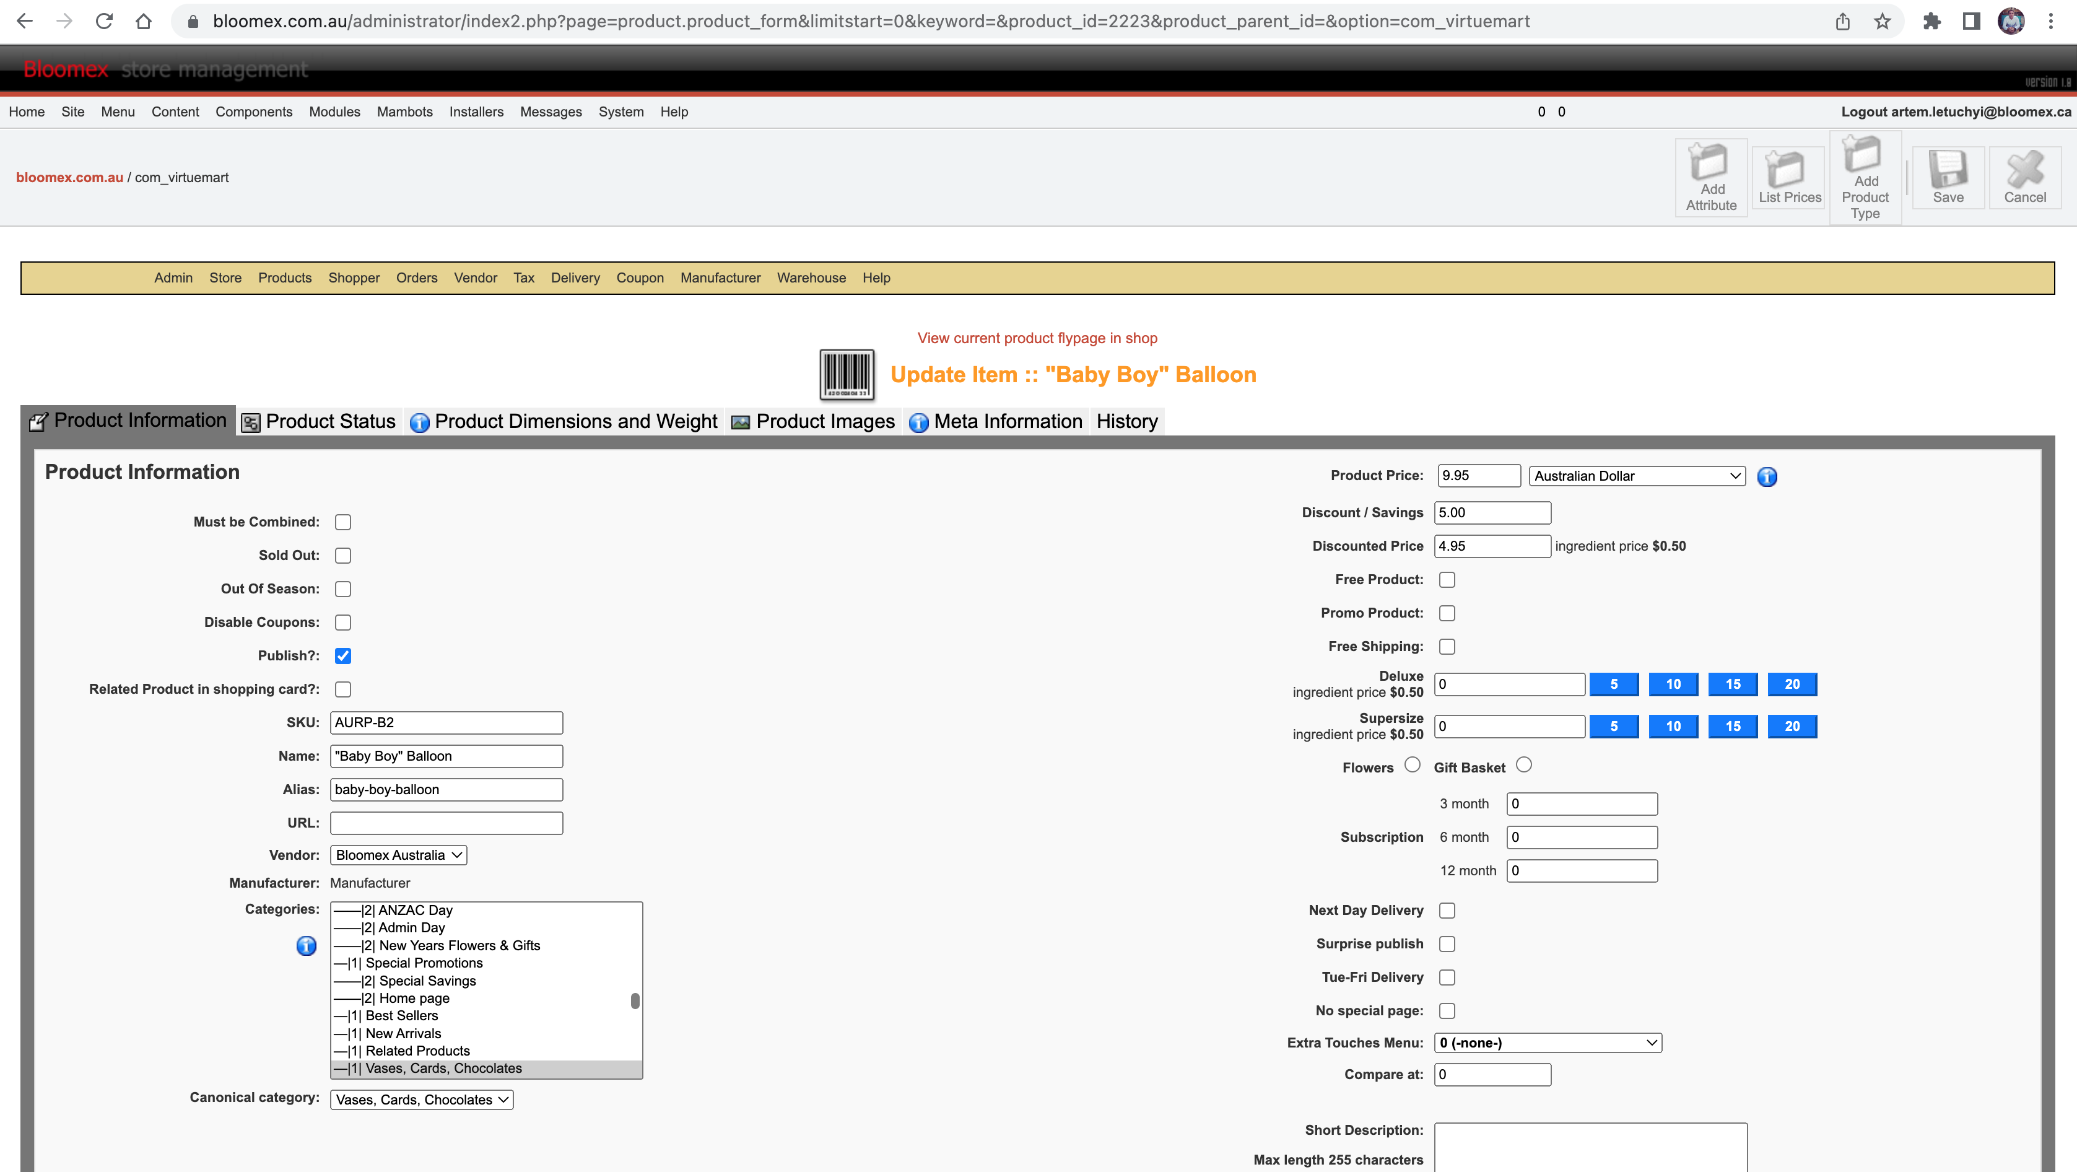Select the Gift Basket radio button
This screenshot has width=2077, height=1172.
[x=1524, y=764]
